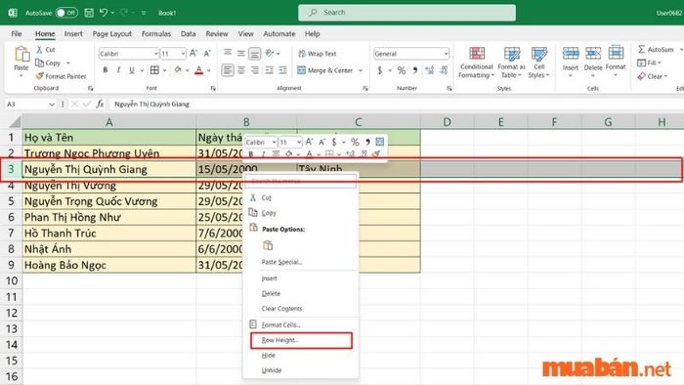The width and height of the screenshot is (684, 385).
Task: Click the red Font Color icon
Action: coord(199,69)
